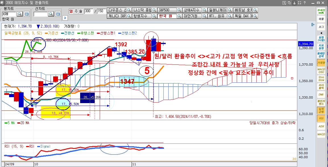Enable the Stoc Slow indicator
The height and width of the screenshot is (167, 328).
coord(321,78)
